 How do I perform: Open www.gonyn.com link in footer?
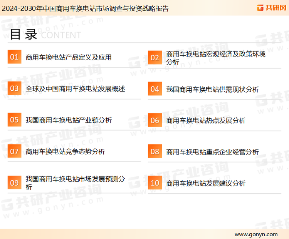(256, 234)
